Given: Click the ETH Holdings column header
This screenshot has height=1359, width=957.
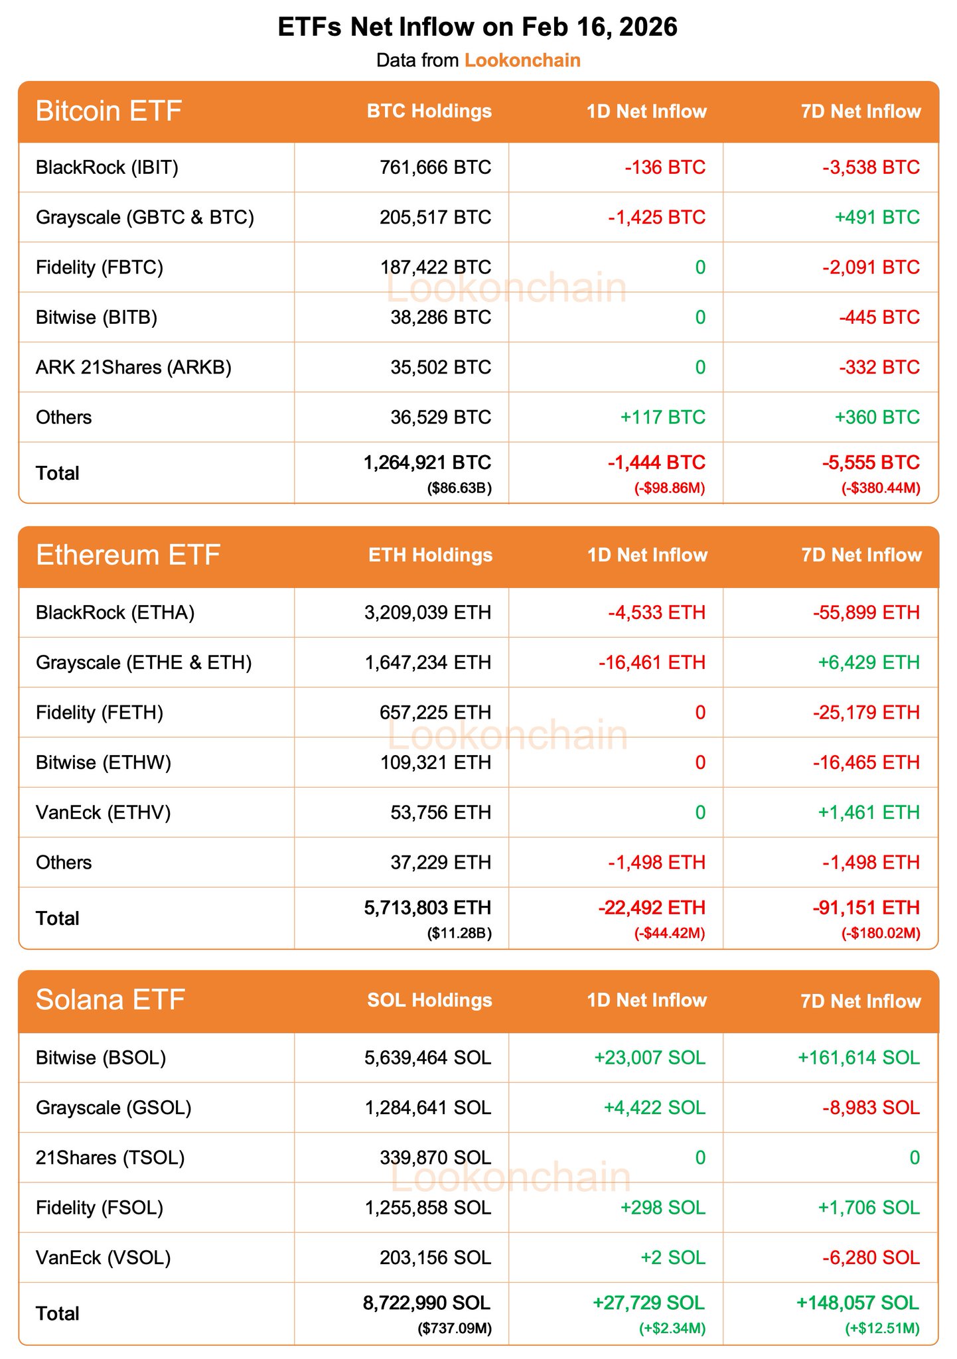Looking at the screenshot, I should coord(430,555).
